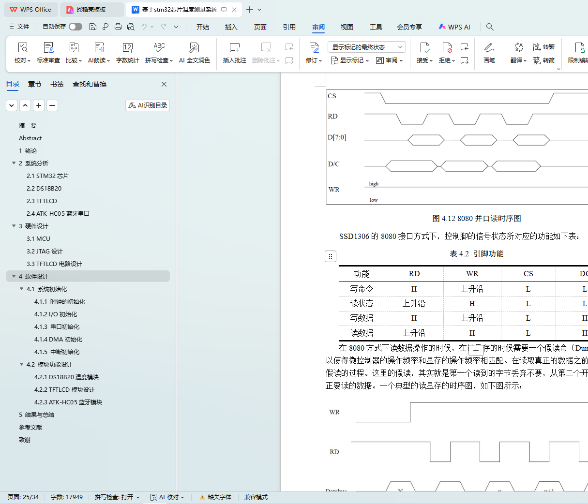This screenshot has width=588, height=504.
Task: Open the 书签 tab in navigation pane
Action: tap(57, 84)
